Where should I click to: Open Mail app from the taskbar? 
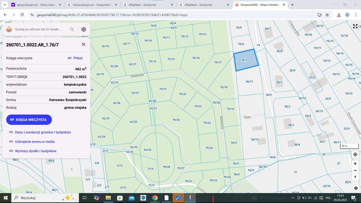(132, 198)
